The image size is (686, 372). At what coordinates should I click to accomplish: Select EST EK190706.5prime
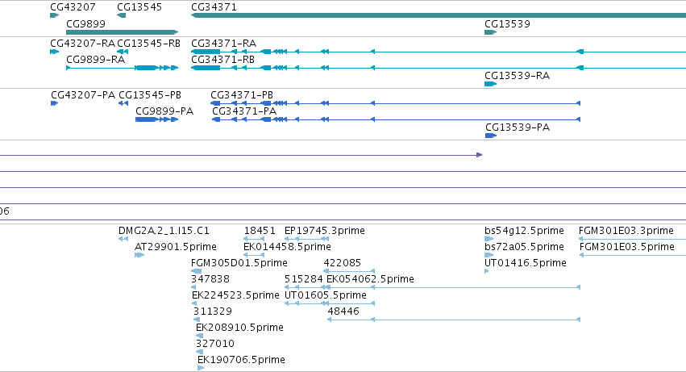[x=241, y=360]
